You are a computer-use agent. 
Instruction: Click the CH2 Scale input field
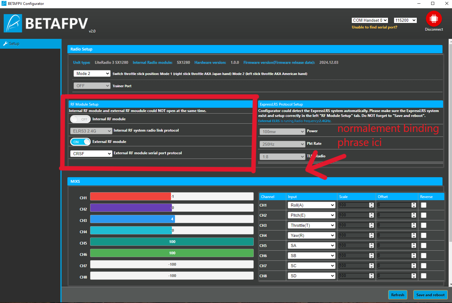pyautogui.click(x=354, y=215)
